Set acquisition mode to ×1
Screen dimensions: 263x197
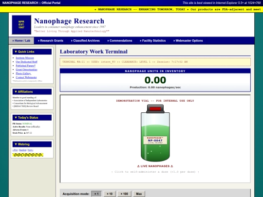pos(96,194)
